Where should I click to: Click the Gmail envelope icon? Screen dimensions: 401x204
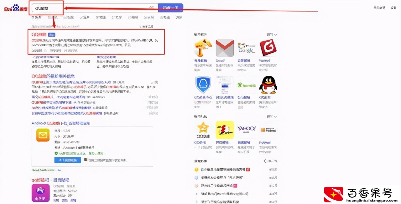225,48
